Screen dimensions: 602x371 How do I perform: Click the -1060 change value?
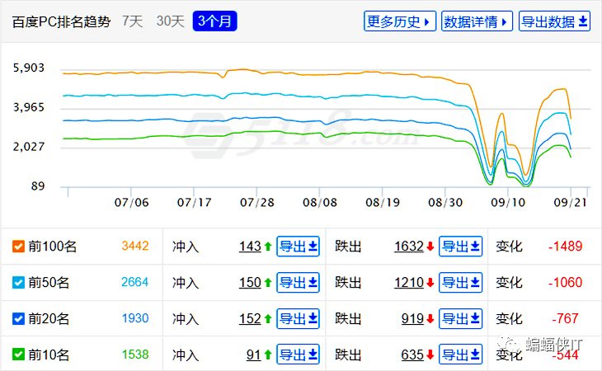[565, 283]
